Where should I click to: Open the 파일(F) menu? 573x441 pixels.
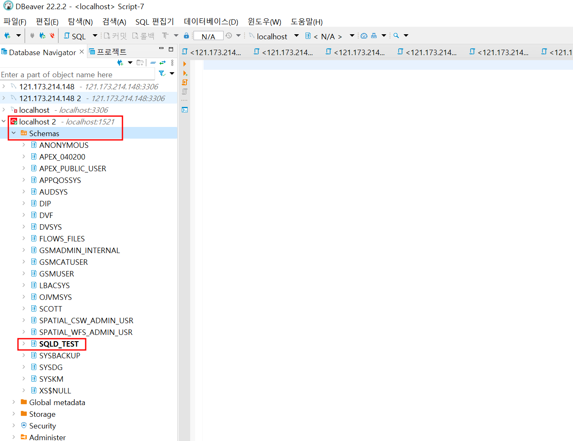coord(15,22)
